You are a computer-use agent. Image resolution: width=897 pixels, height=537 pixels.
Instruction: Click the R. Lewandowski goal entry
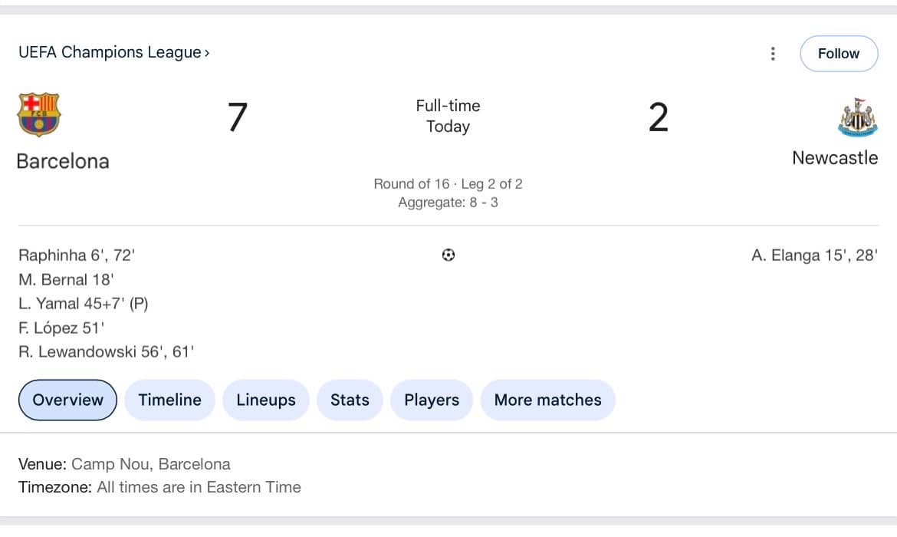click(x=107, y=351)
